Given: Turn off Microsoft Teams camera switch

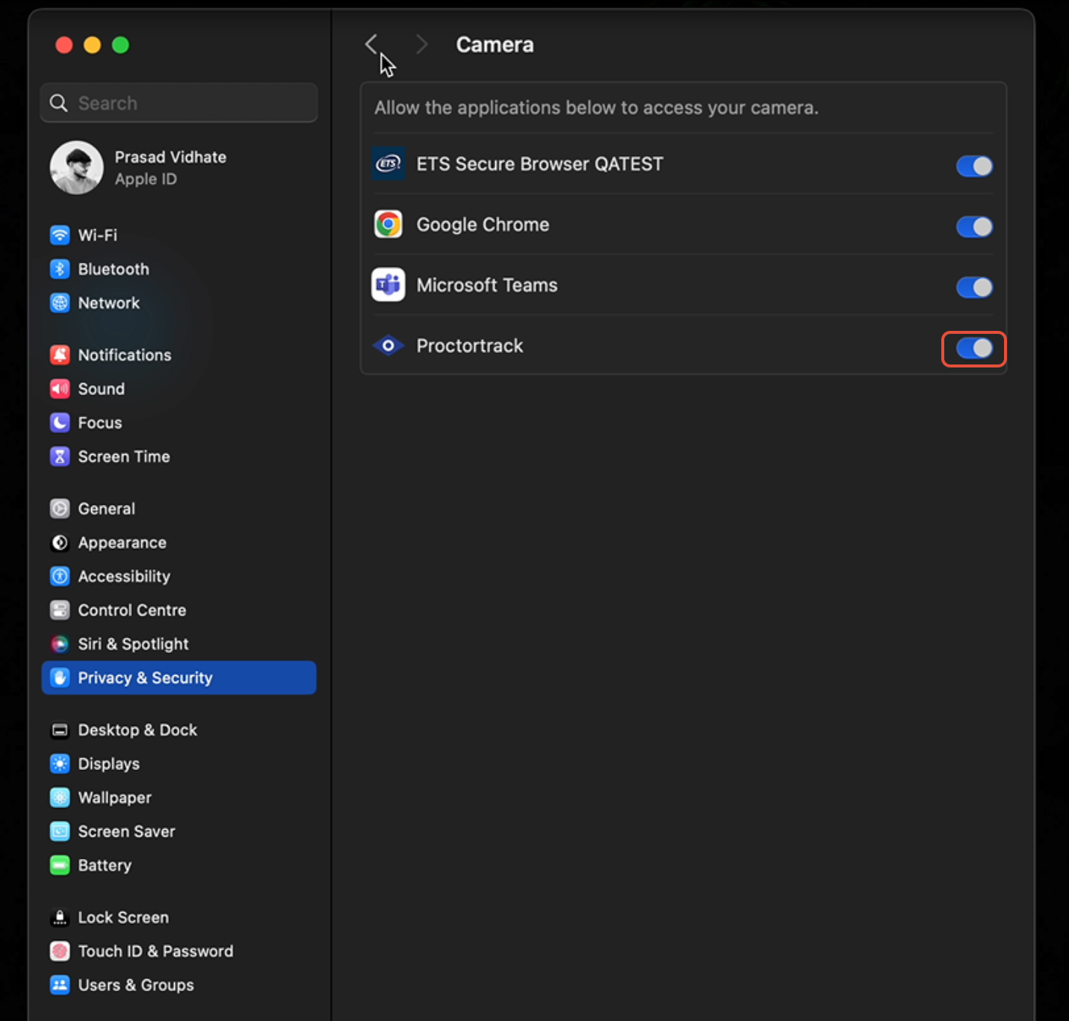Looking at the screenshot, I should 974,287.
